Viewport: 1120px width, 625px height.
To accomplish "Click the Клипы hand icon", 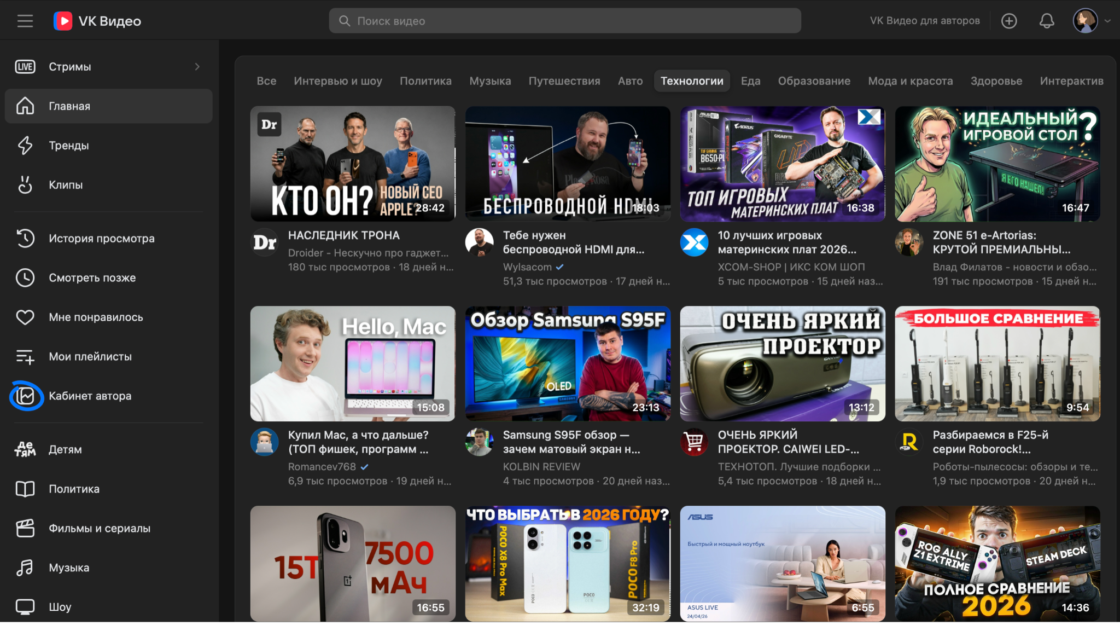I will pyautogui.click(x=25, y=185).
